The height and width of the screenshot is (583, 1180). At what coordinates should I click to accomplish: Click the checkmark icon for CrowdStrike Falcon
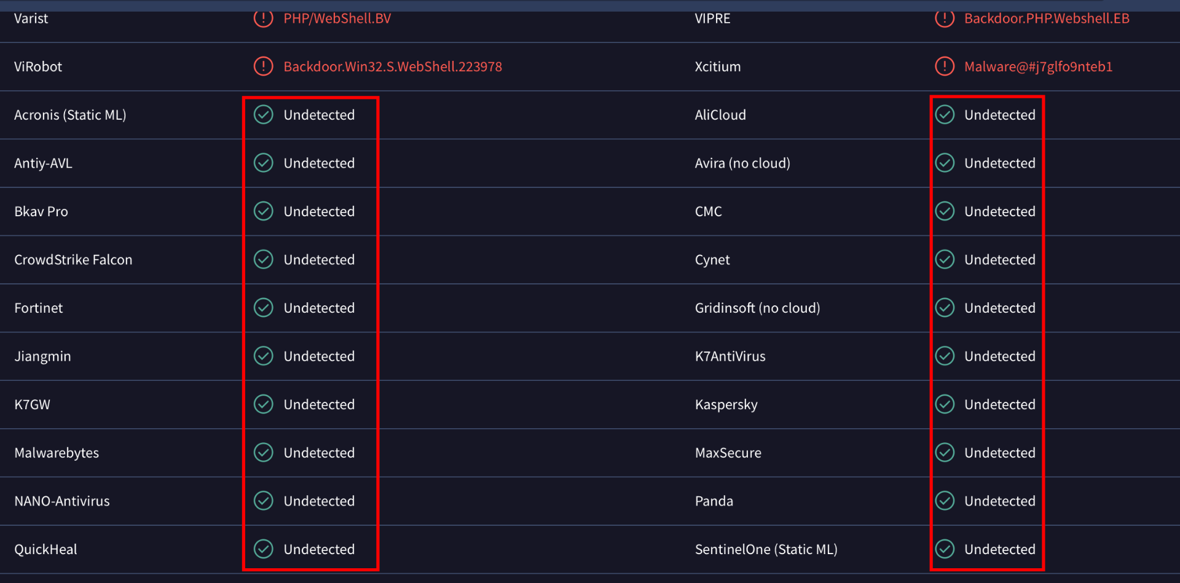pos(264,260)
